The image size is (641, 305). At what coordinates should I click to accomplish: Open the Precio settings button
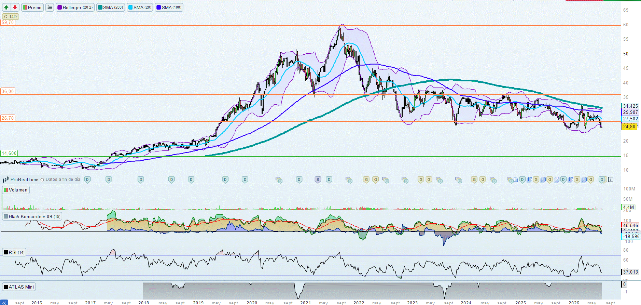tap(32, 7)
